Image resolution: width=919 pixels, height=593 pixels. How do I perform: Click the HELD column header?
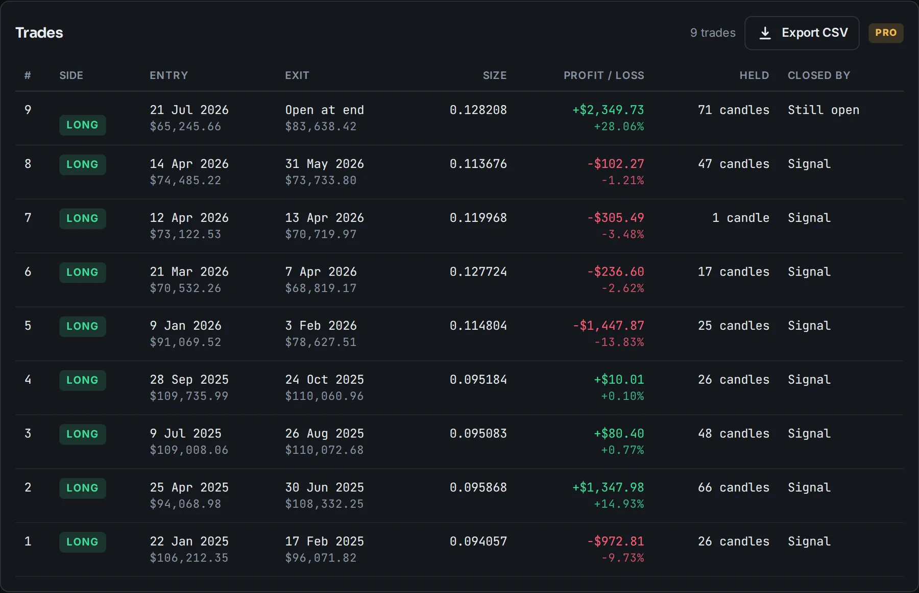click(754, 76)
